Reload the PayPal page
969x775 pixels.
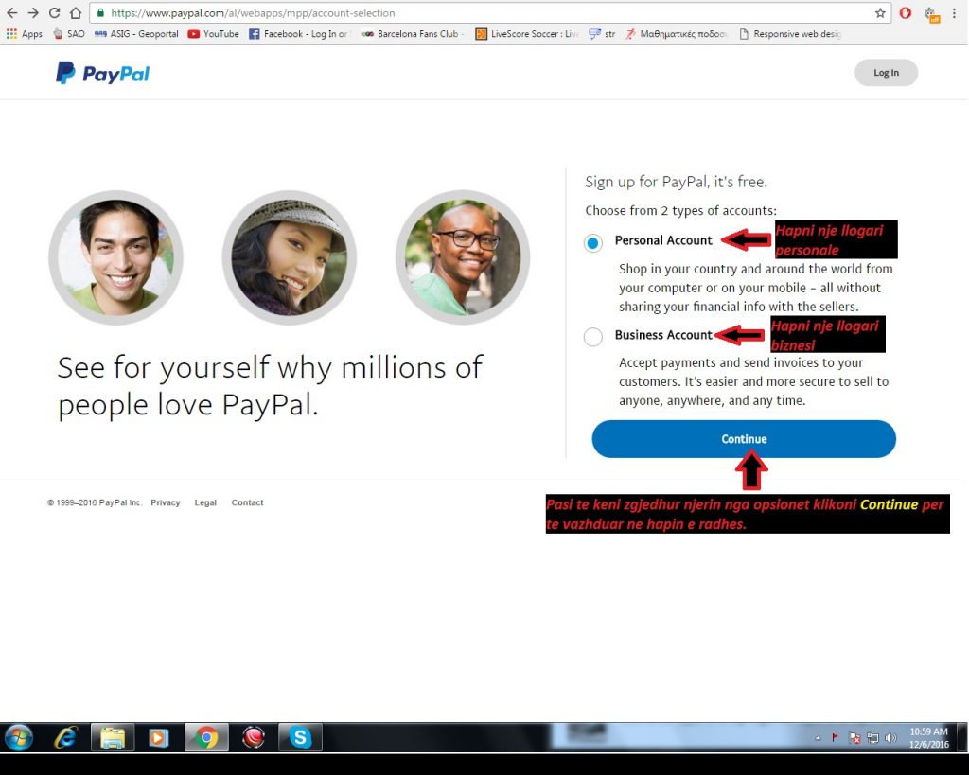(x=54, y=13)
